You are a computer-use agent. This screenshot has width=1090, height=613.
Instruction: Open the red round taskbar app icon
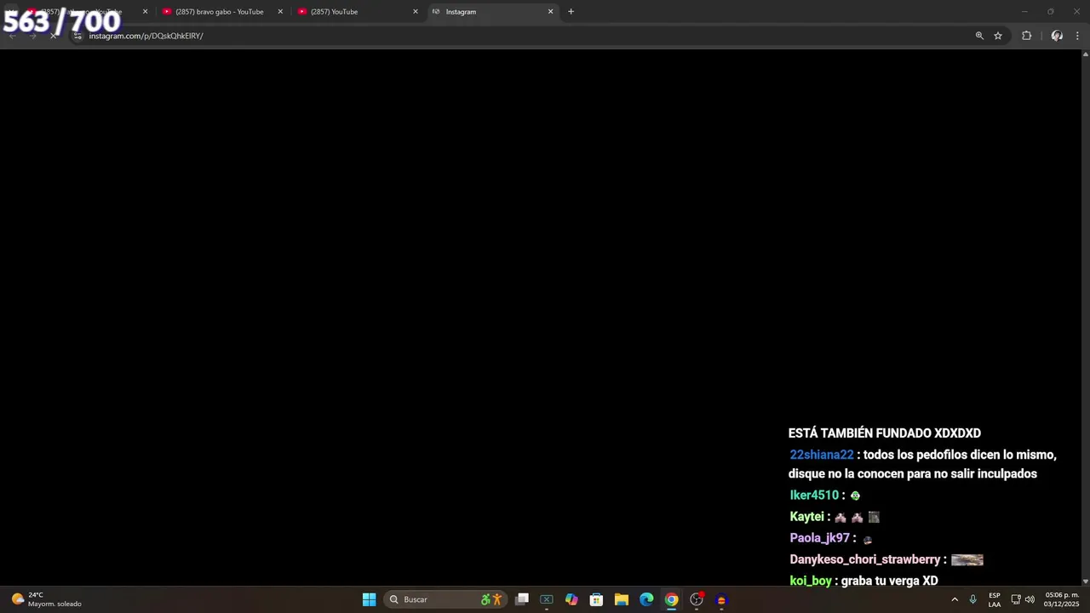point(721,599)
